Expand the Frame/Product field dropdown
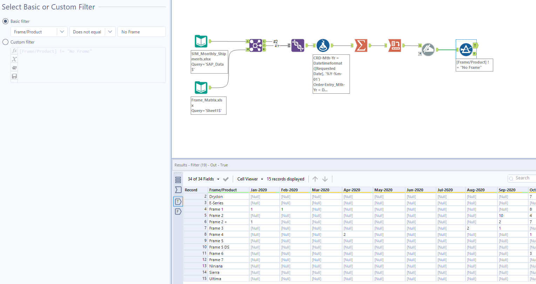536x284 pixels. pos(62,31)
